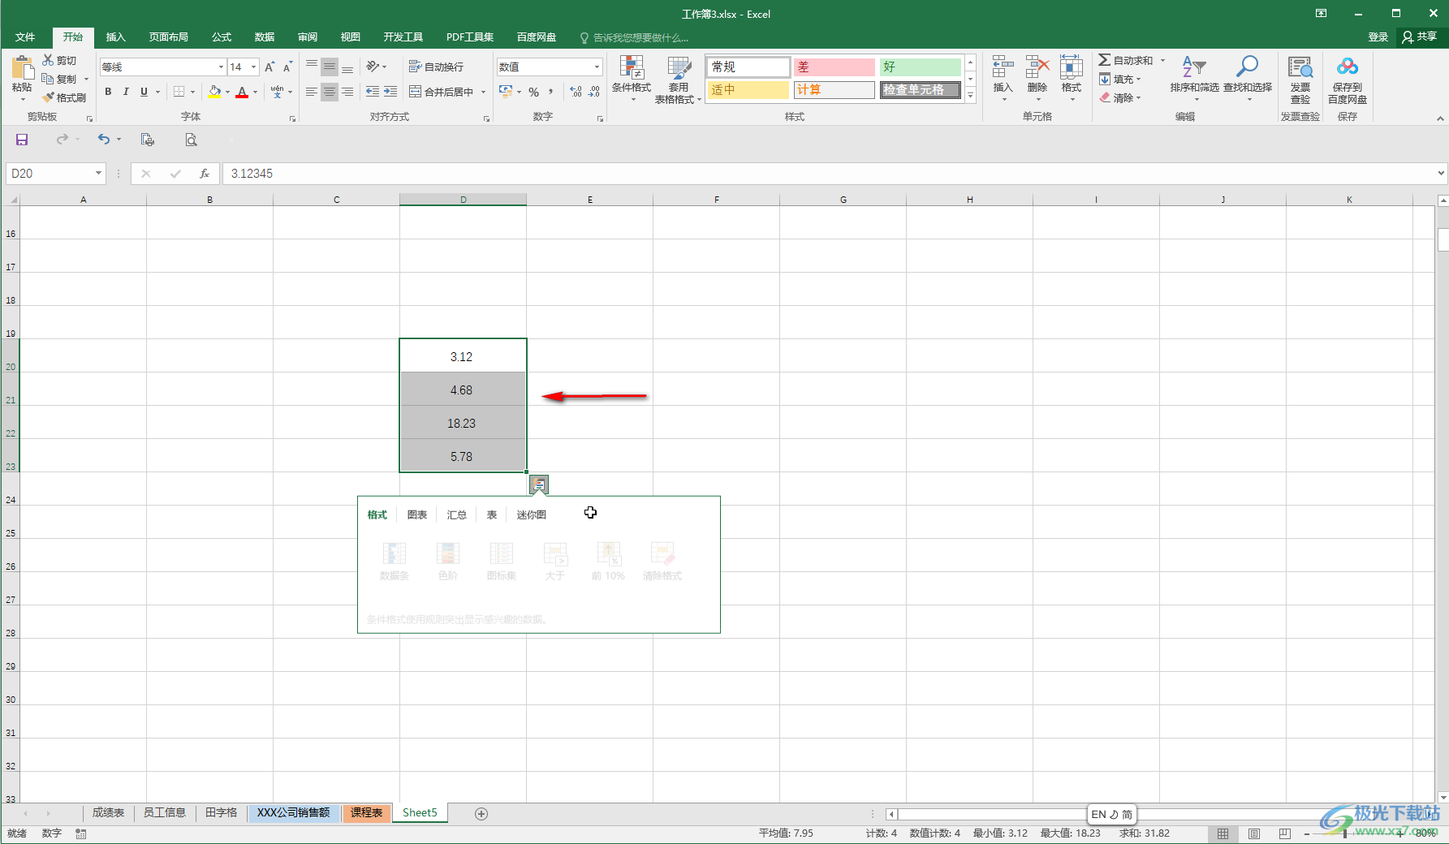
Task: Toggle Wrap Text (自动换行)
Action: 436,67
